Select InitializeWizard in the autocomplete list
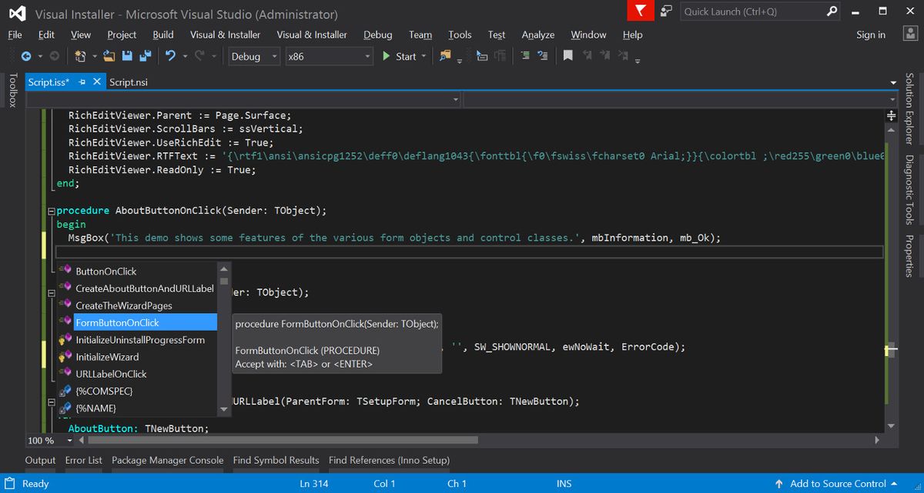The width and height of the screenshot is (924, 493). (107, 357)
